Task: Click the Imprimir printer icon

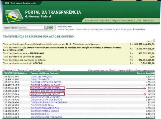Action: [154, 40]
